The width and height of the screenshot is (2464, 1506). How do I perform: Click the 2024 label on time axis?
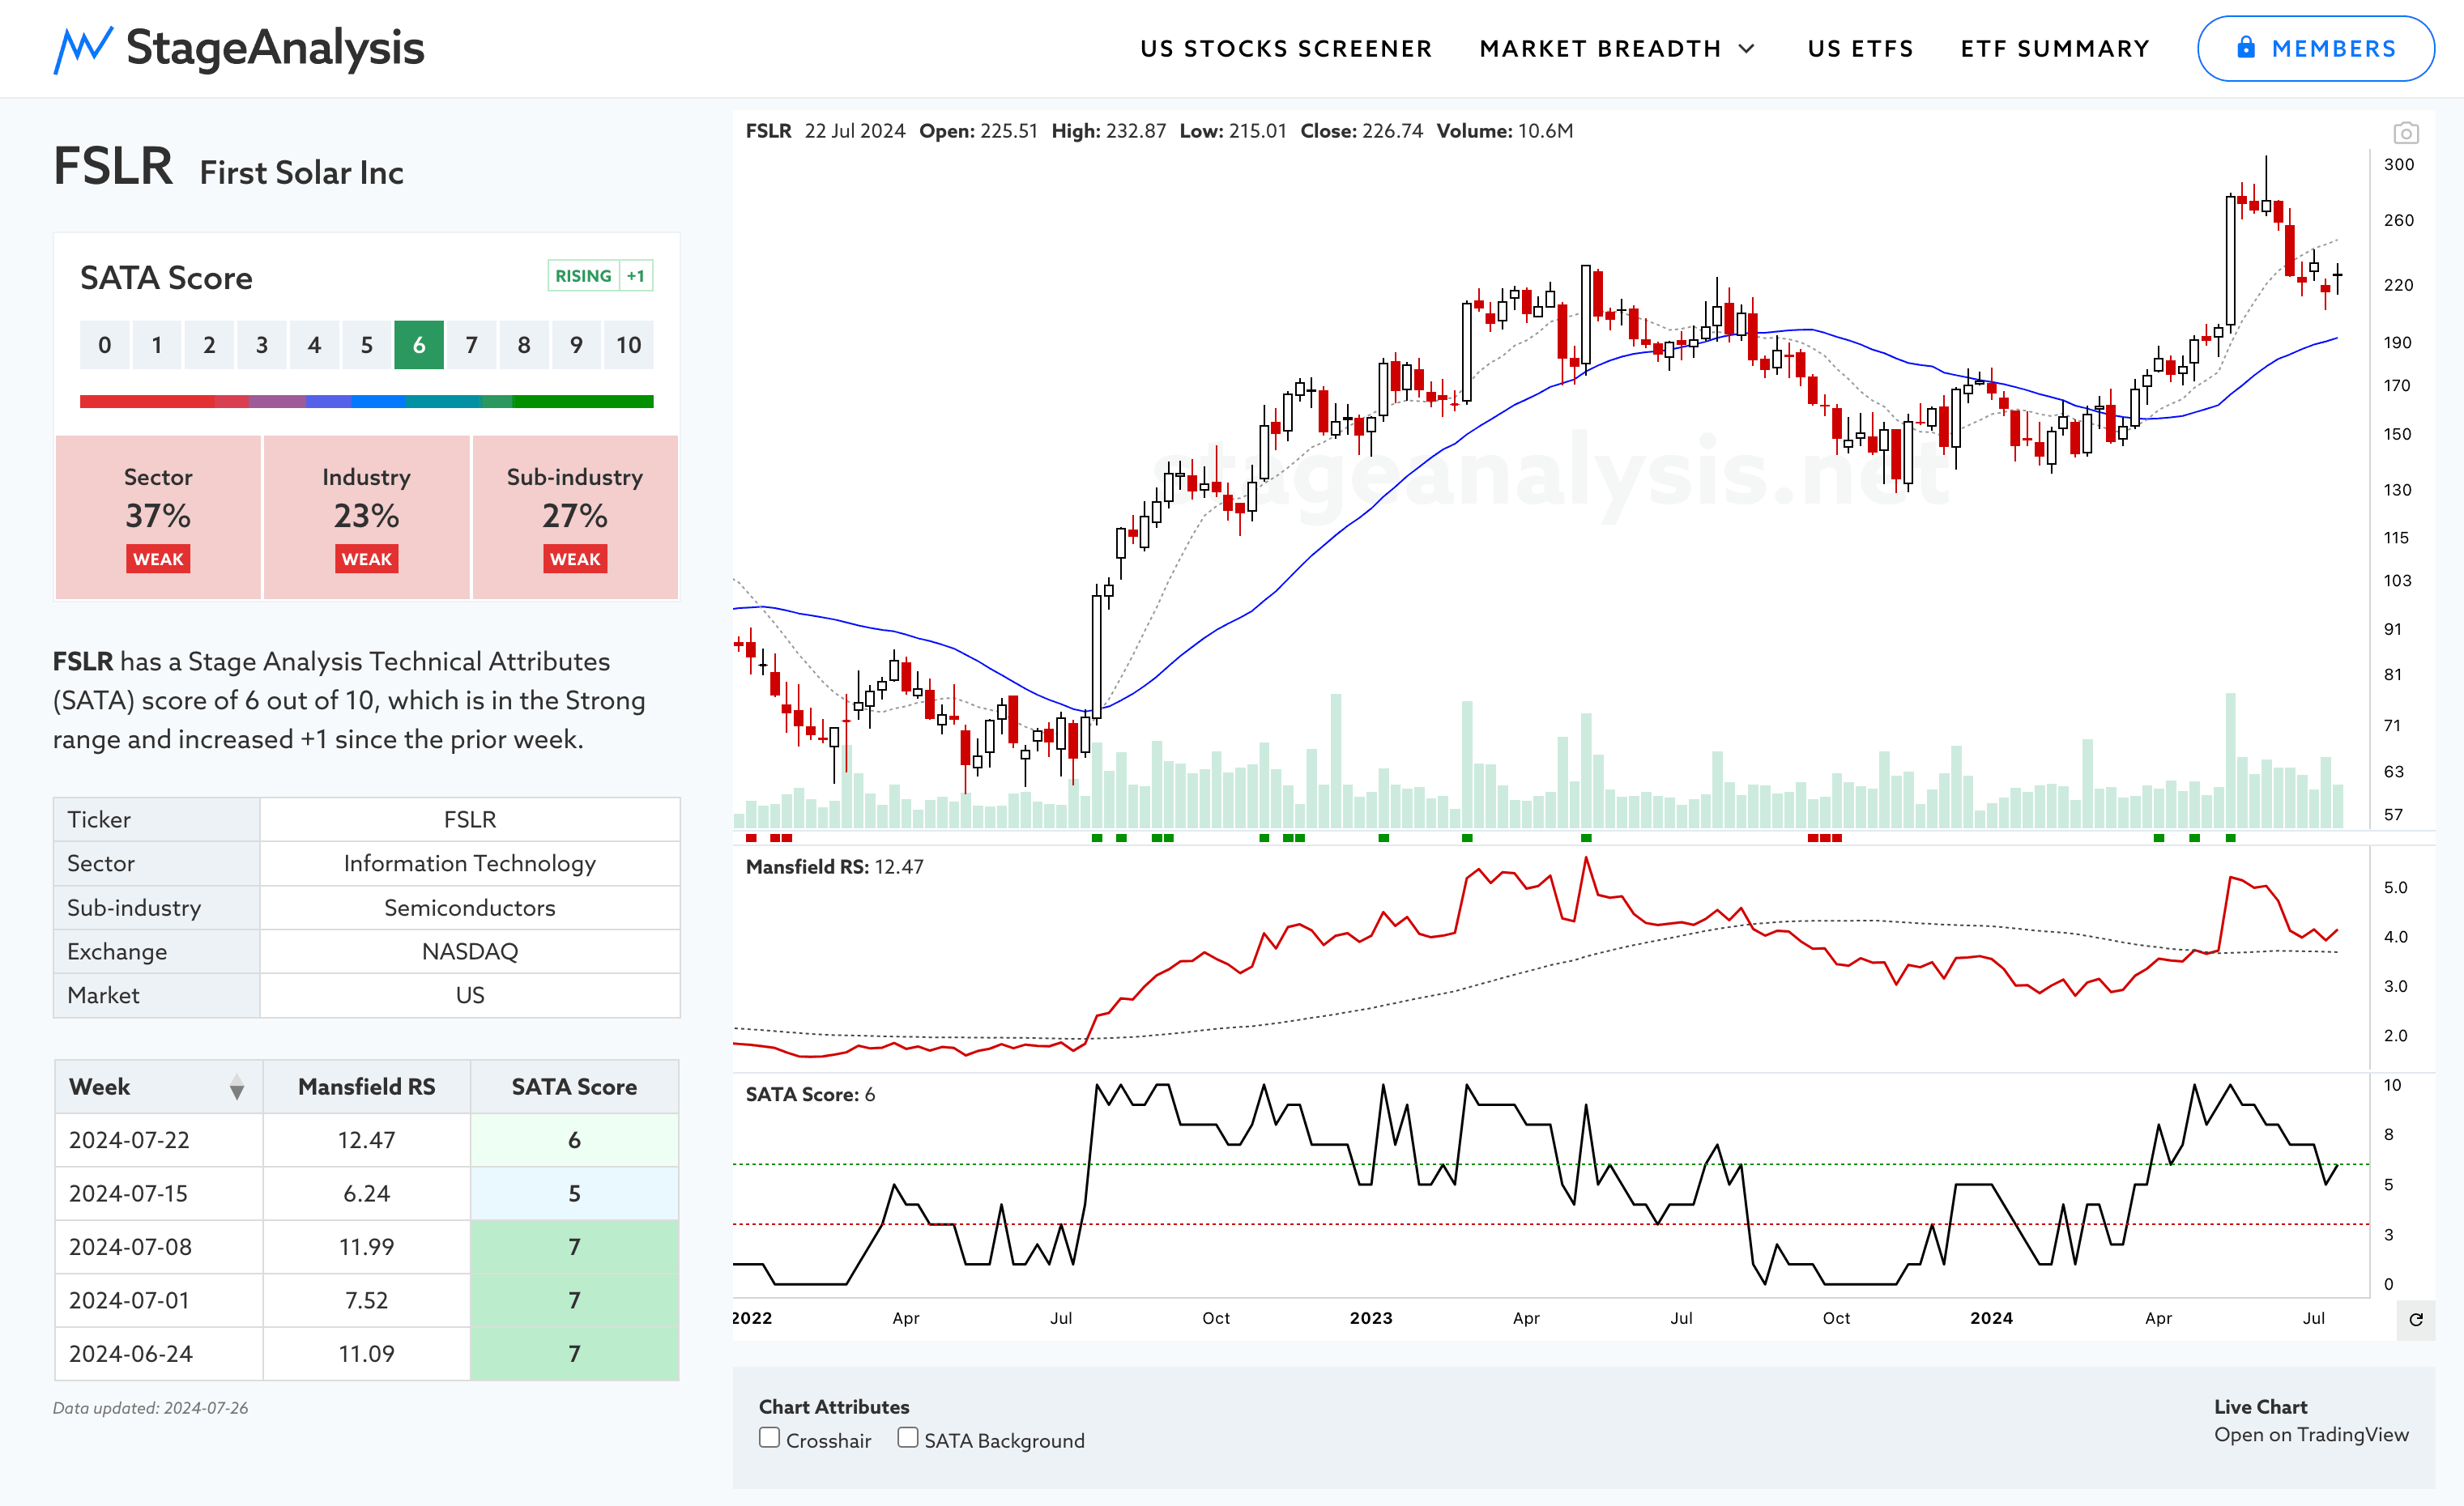[1991, 1318]
